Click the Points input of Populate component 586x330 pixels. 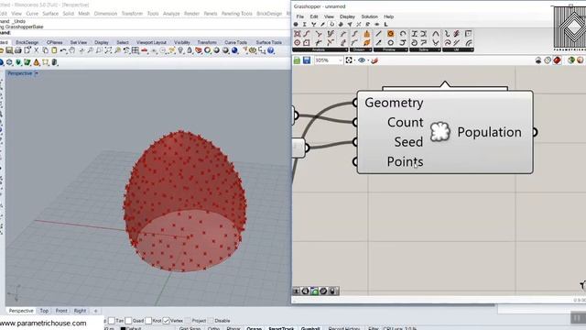tap(405, 161)
